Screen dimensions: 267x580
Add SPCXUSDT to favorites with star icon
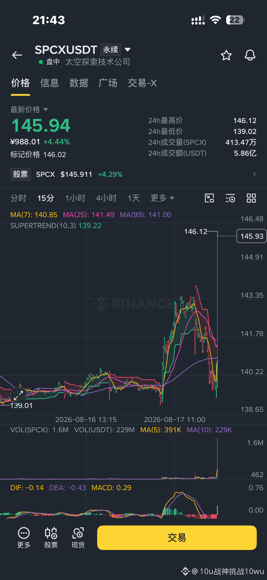[226, 55]
